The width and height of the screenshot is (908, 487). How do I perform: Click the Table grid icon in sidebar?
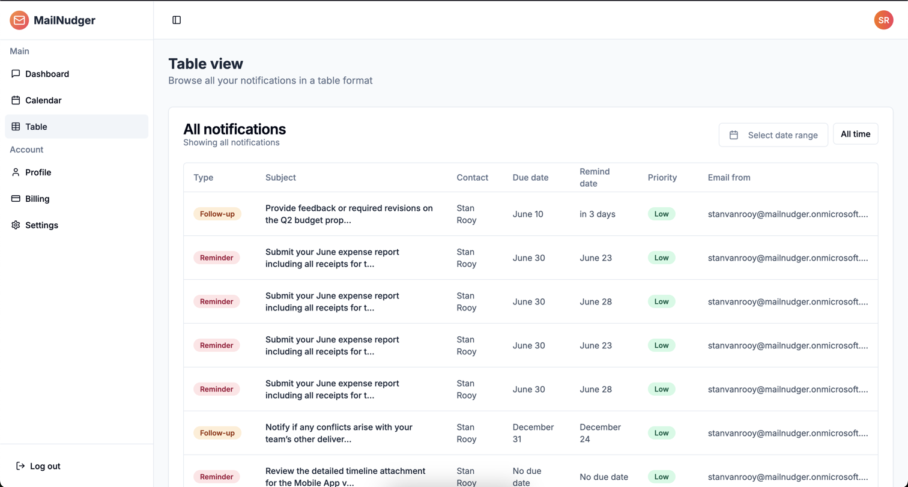(16, 127)
